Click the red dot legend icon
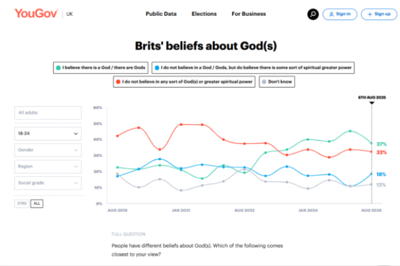Image resolution: width=400 pixels, height=266 pixels. 117,81
